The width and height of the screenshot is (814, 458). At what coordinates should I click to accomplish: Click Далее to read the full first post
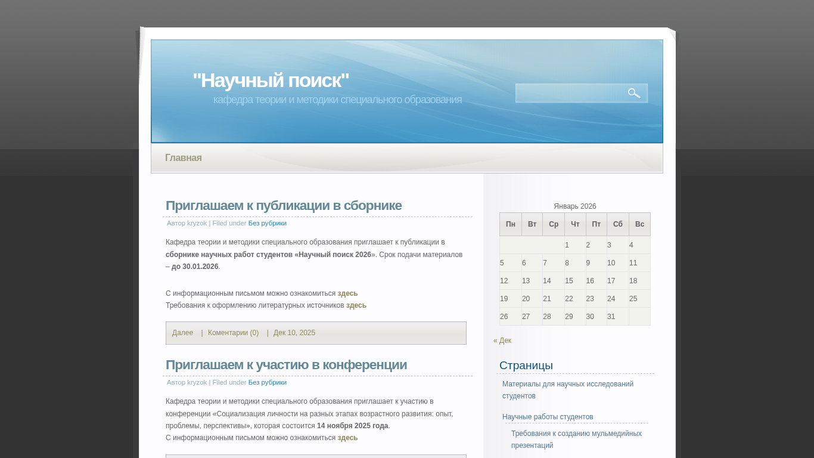click(182, 333)
